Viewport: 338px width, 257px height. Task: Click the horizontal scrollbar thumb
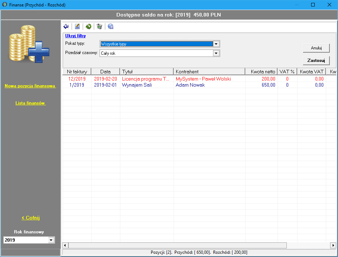point(178,245)
